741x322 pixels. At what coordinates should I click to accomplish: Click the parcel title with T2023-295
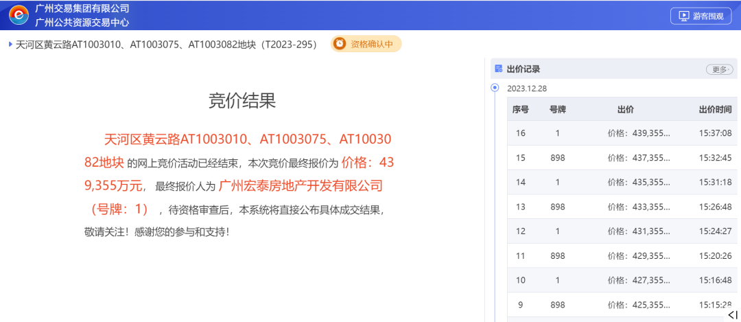pyautogui.click(x=167, y=45)
